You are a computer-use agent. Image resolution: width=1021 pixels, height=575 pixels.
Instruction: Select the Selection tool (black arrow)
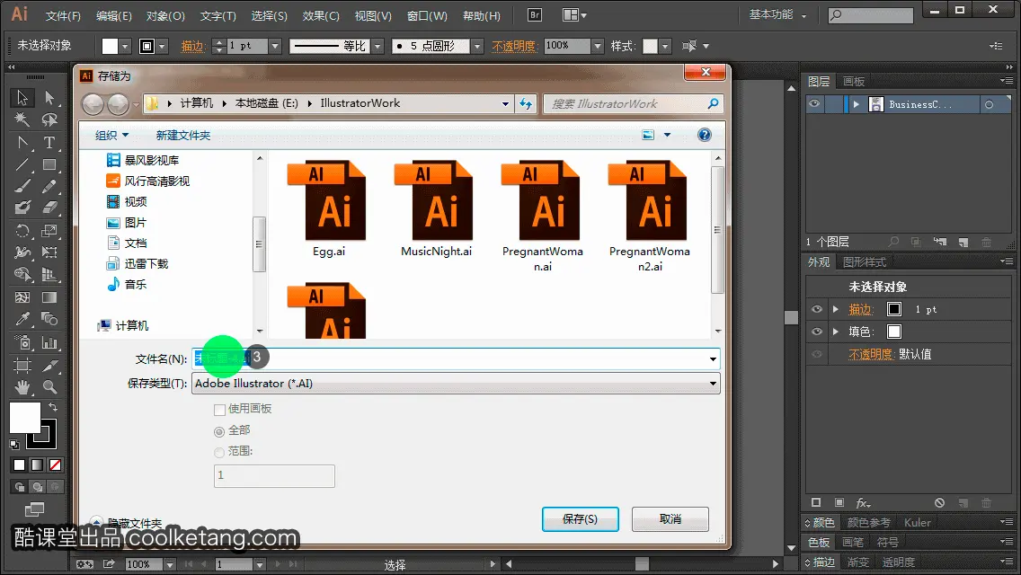[22, 98]
